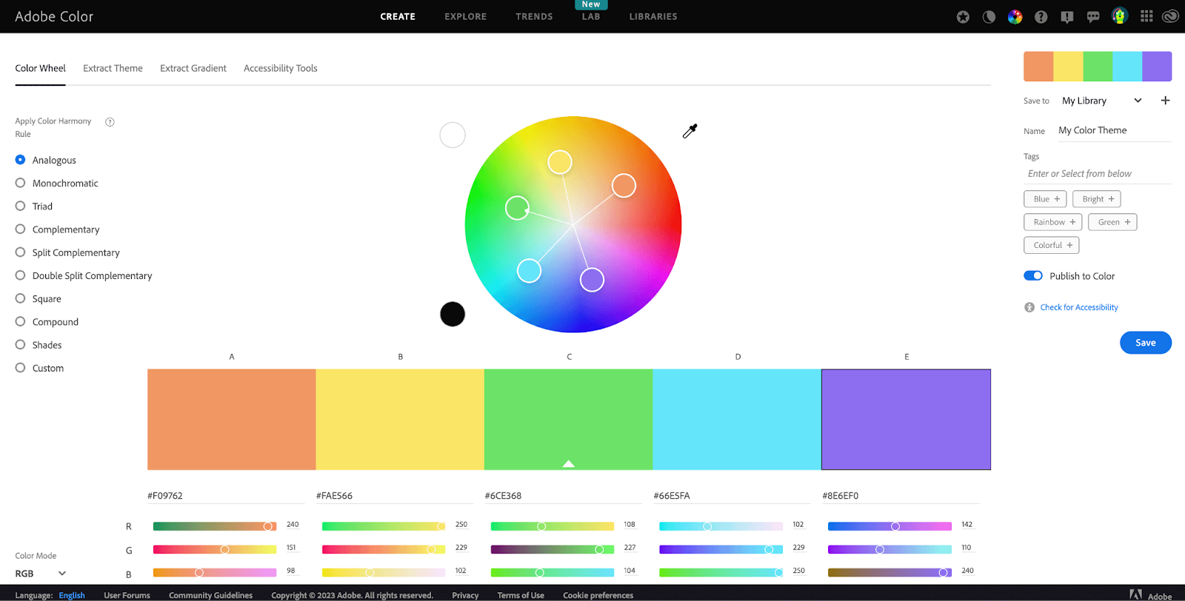Click the plus icon to add library
1185x601 pixels.
point(1165,101)
